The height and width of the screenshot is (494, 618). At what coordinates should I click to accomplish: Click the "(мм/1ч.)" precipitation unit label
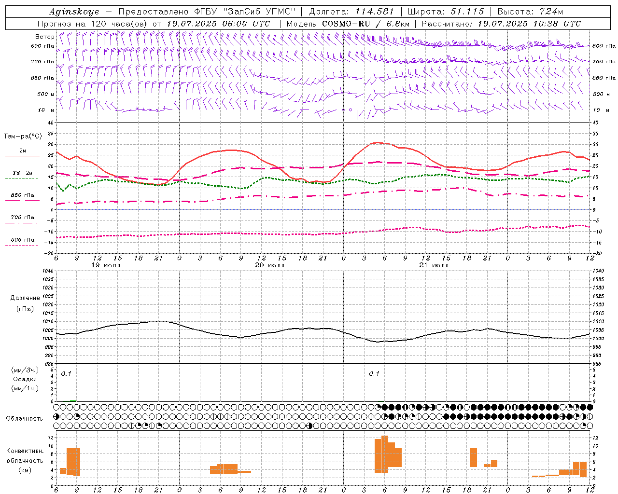(x=26, y=388)
